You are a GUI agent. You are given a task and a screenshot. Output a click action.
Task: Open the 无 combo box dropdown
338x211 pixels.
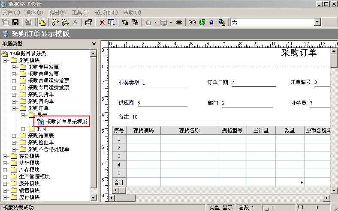pos(317,22)
